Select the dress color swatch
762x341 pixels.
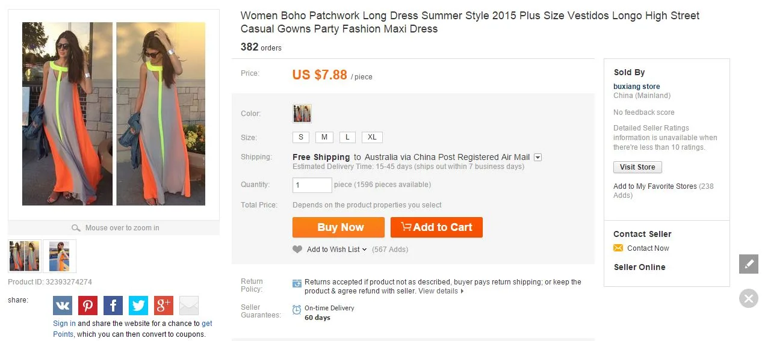tap(302, 114)
